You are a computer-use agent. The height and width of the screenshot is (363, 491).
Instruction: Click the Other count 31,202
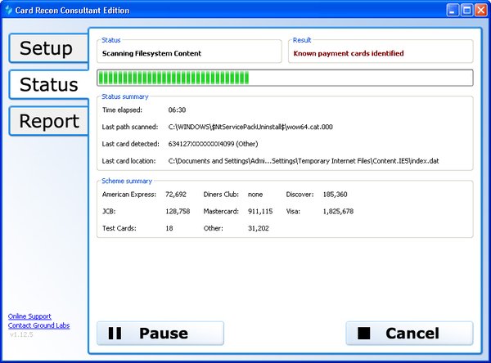click(259, 228)
